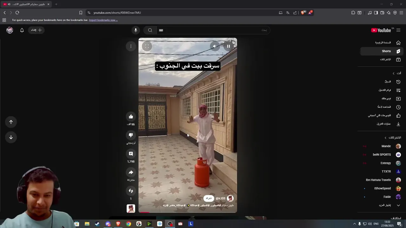Start voice search with the microphone
Screen dimensions: 406x228
pyautogui.click(x=135, y=30)
